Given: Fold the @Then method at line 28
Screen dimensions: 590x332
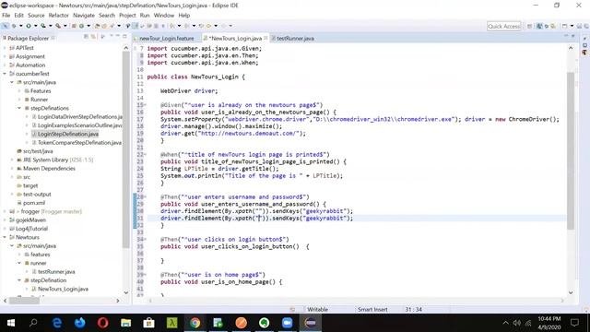Looking at the screenshot, I should point(146,196).
